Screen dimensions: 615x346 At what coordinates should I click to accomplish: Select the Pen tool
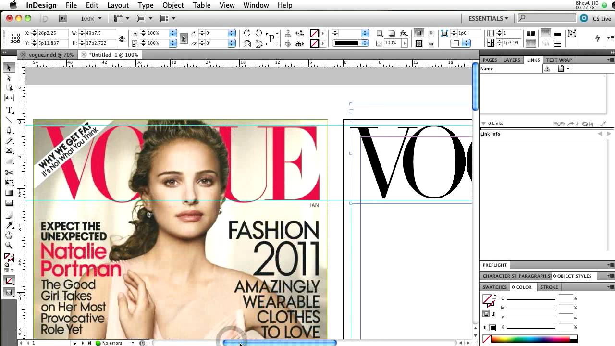click(x=9, y=130)
